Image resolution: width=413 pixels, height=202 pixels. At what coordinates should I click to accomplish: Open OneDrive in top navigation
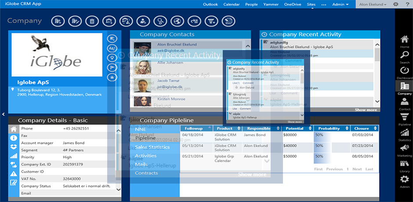coord(292,4)
